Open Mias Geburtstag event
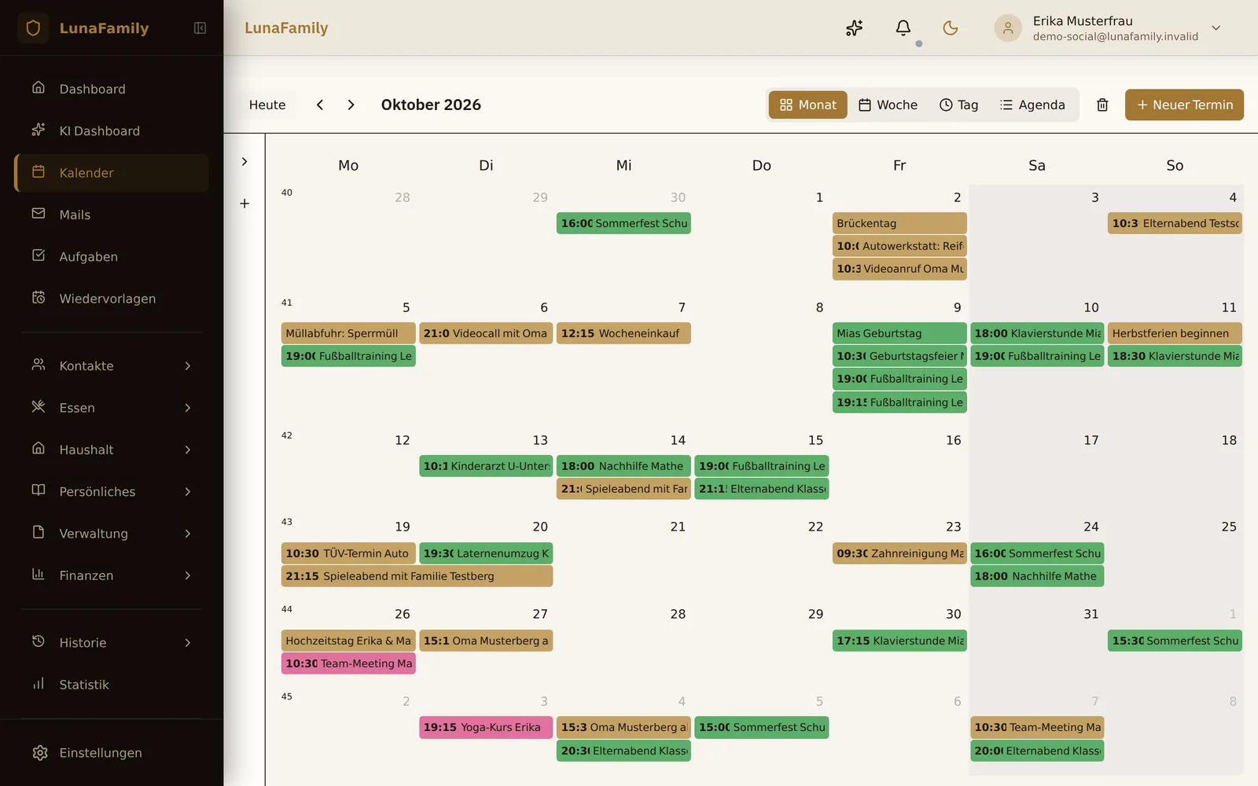 [x=899, y=333]
